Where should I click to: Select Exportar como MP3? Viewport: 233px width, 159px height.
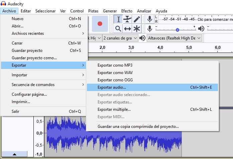tap(152, 65)
